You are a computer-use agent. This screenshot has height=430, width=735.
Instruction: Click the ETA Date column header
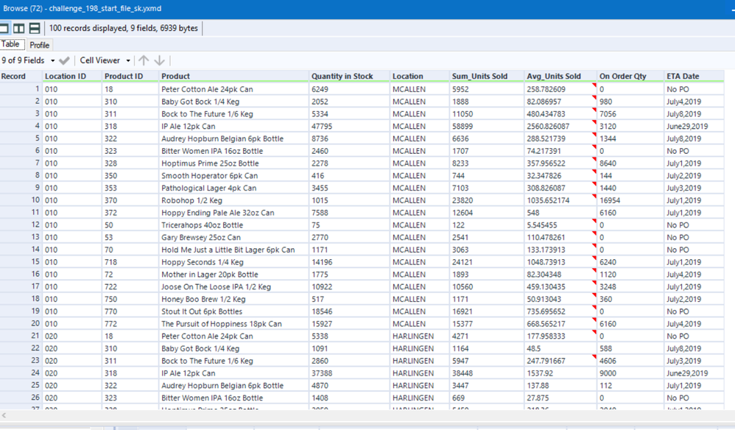683,76
